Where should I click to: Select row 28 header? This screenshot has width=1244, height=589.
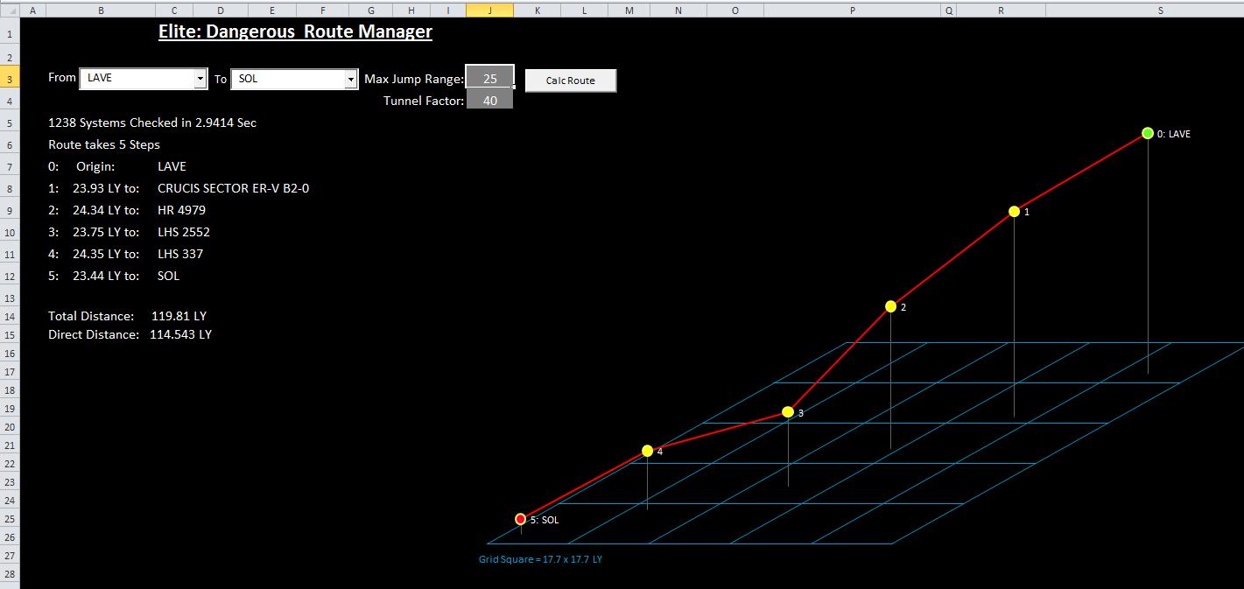point(10,574)
